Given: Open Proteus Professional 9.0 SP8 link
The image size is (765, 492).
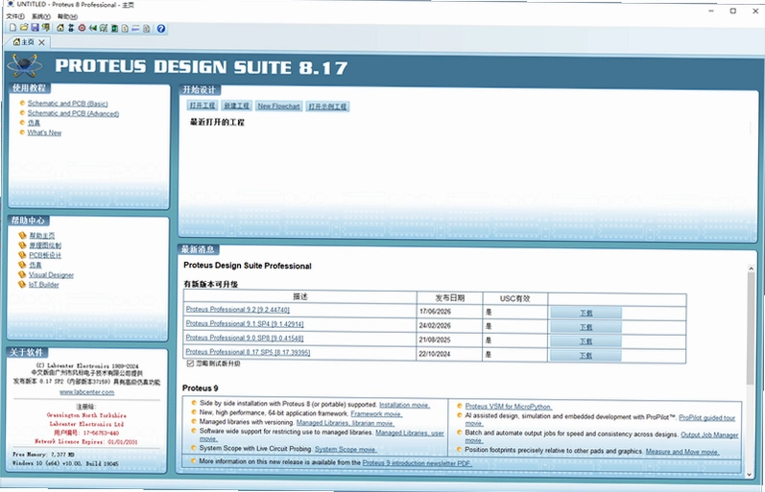Looking at the screenshot, I should tap(245, 338).
